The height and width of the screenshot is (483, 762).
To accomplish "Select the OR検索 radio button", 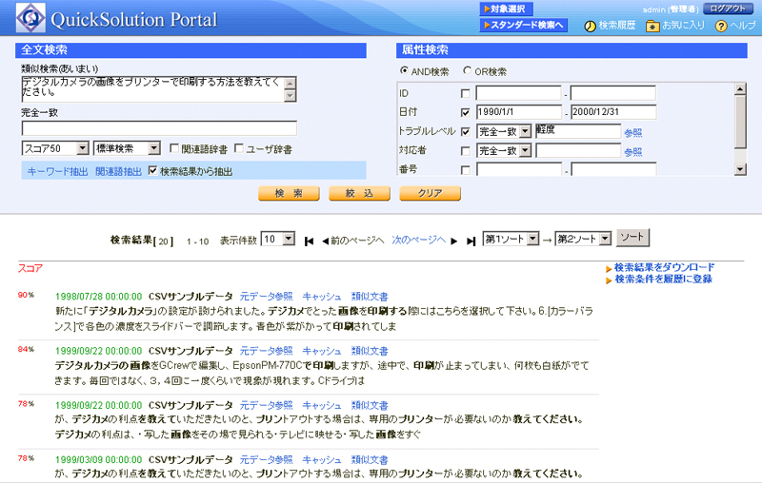I will pyautogui.click(x=467, y=71).
